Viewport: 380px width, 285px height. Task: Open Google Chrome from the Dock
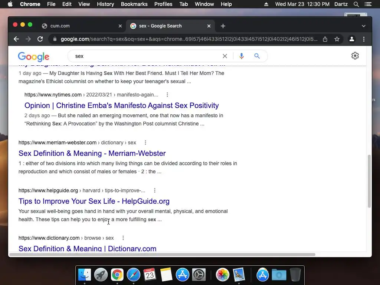click(x=117, y=275)
